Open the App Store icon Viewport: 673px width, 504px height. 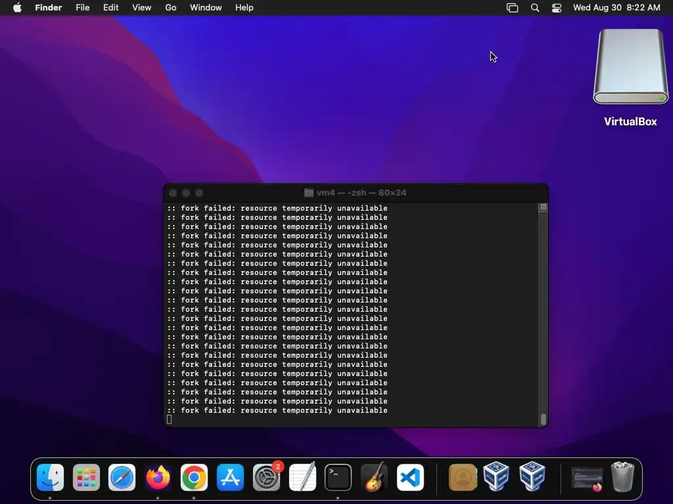point(230,478)
